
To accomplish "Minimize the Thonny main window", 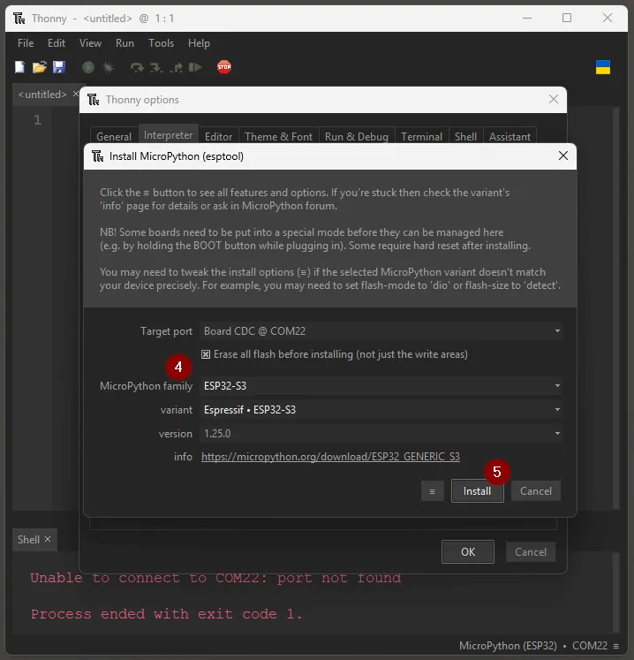I will click(527, 18).
